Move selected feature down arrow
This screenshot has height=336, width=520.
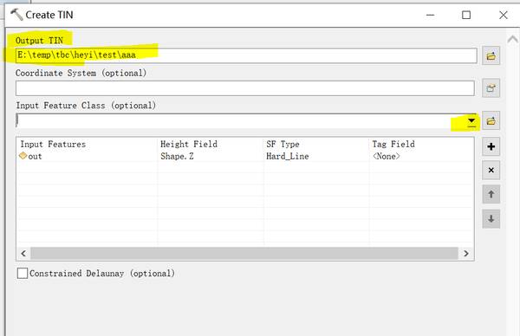[491, 219]
